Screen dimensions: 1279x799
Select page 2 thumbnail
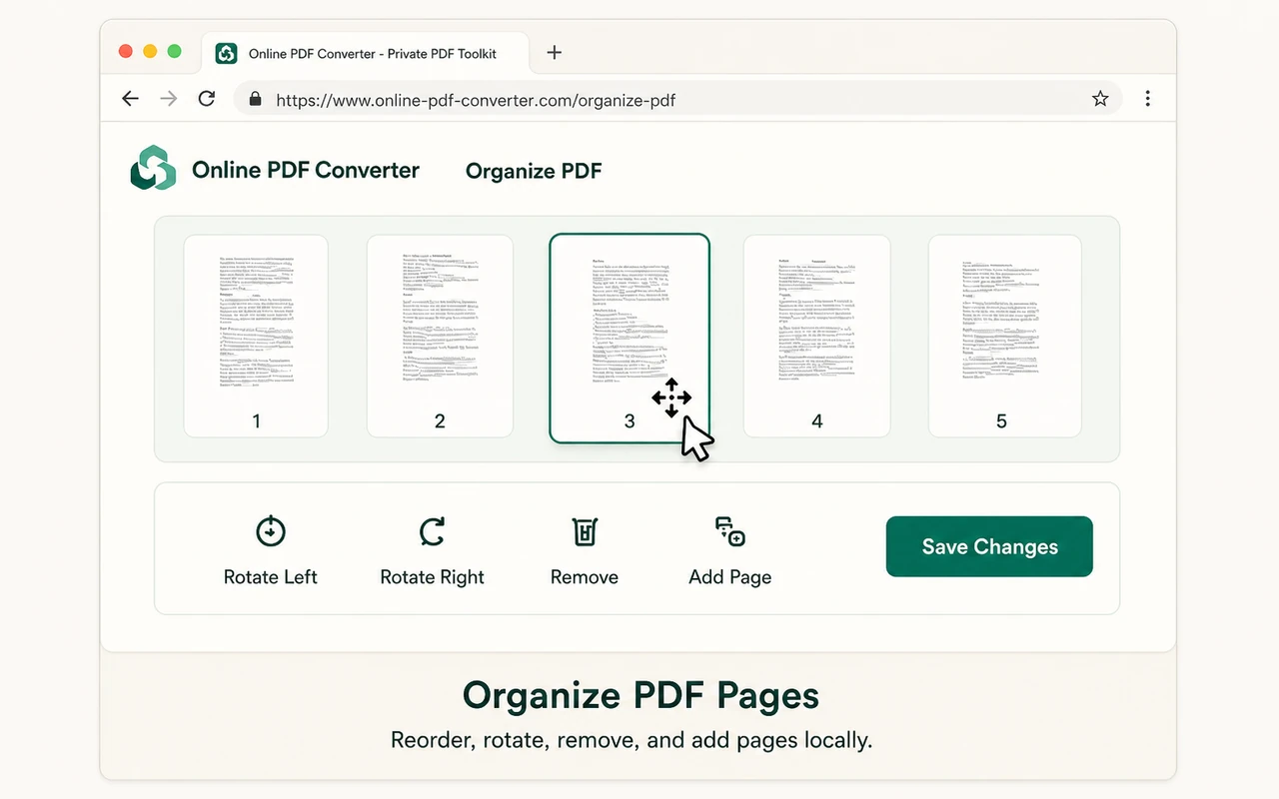click(x=440, y=337)
